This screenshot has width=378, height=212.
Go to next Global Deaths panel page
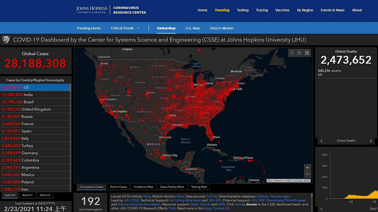[x=371, y=141]
